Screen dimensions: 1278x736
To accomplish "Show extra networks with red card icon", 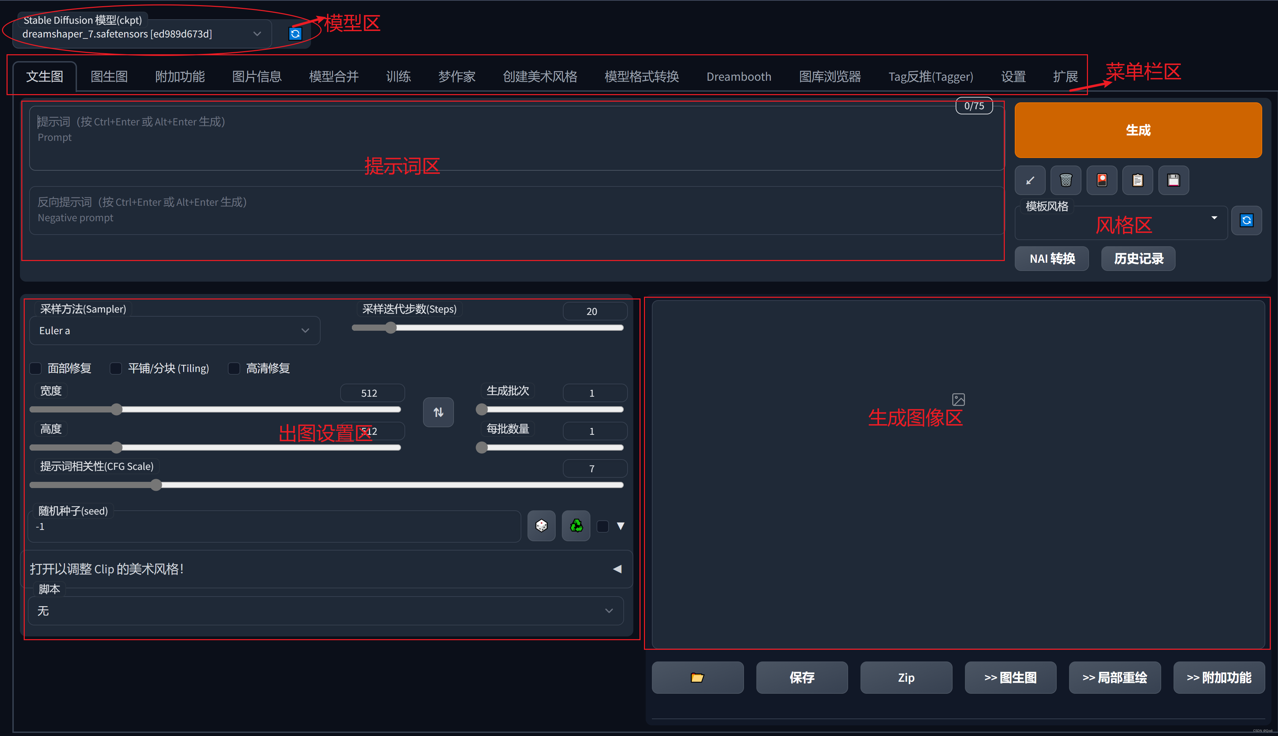I will (x=1101, y=180).
